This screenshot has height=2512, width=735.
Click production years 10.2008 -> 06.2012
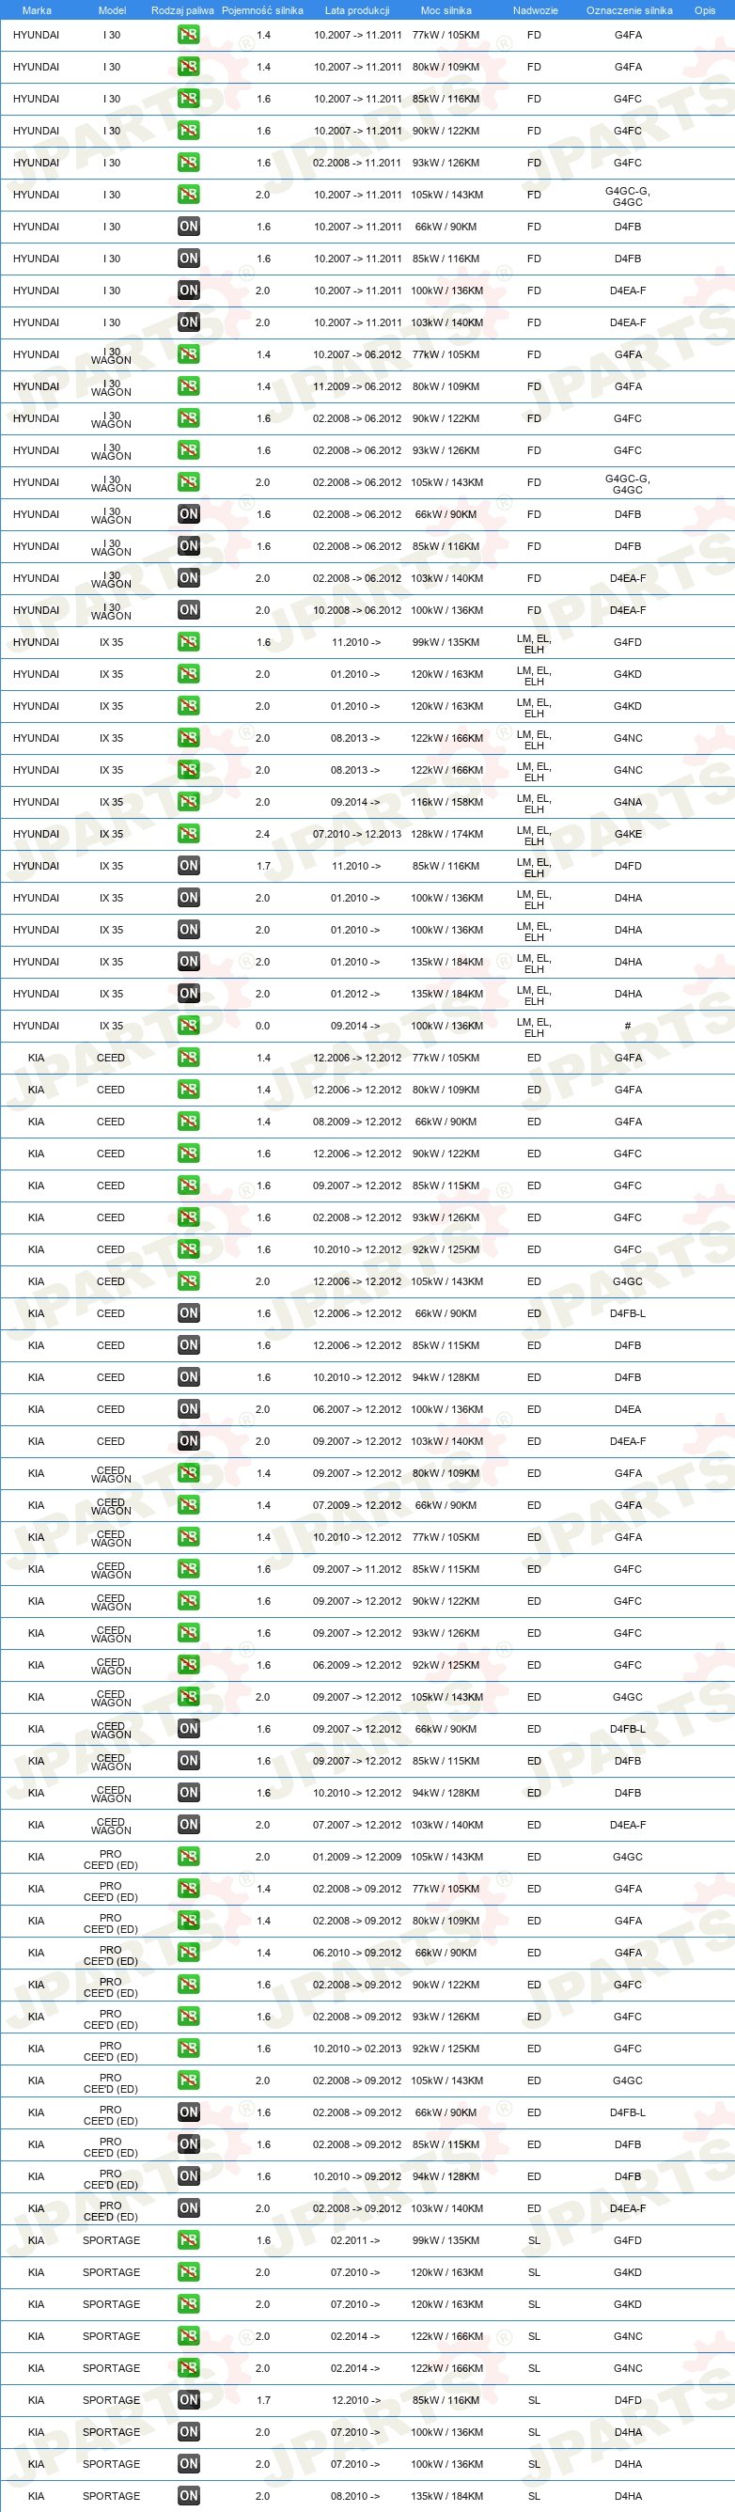click(357, 610)
